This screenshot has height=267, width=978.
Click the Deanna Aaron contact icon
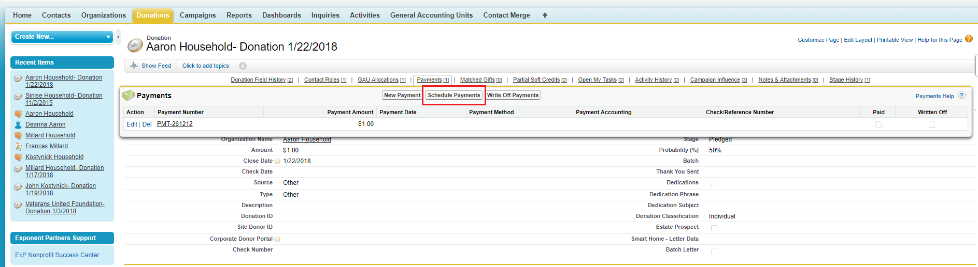click(x=18, y=124)
